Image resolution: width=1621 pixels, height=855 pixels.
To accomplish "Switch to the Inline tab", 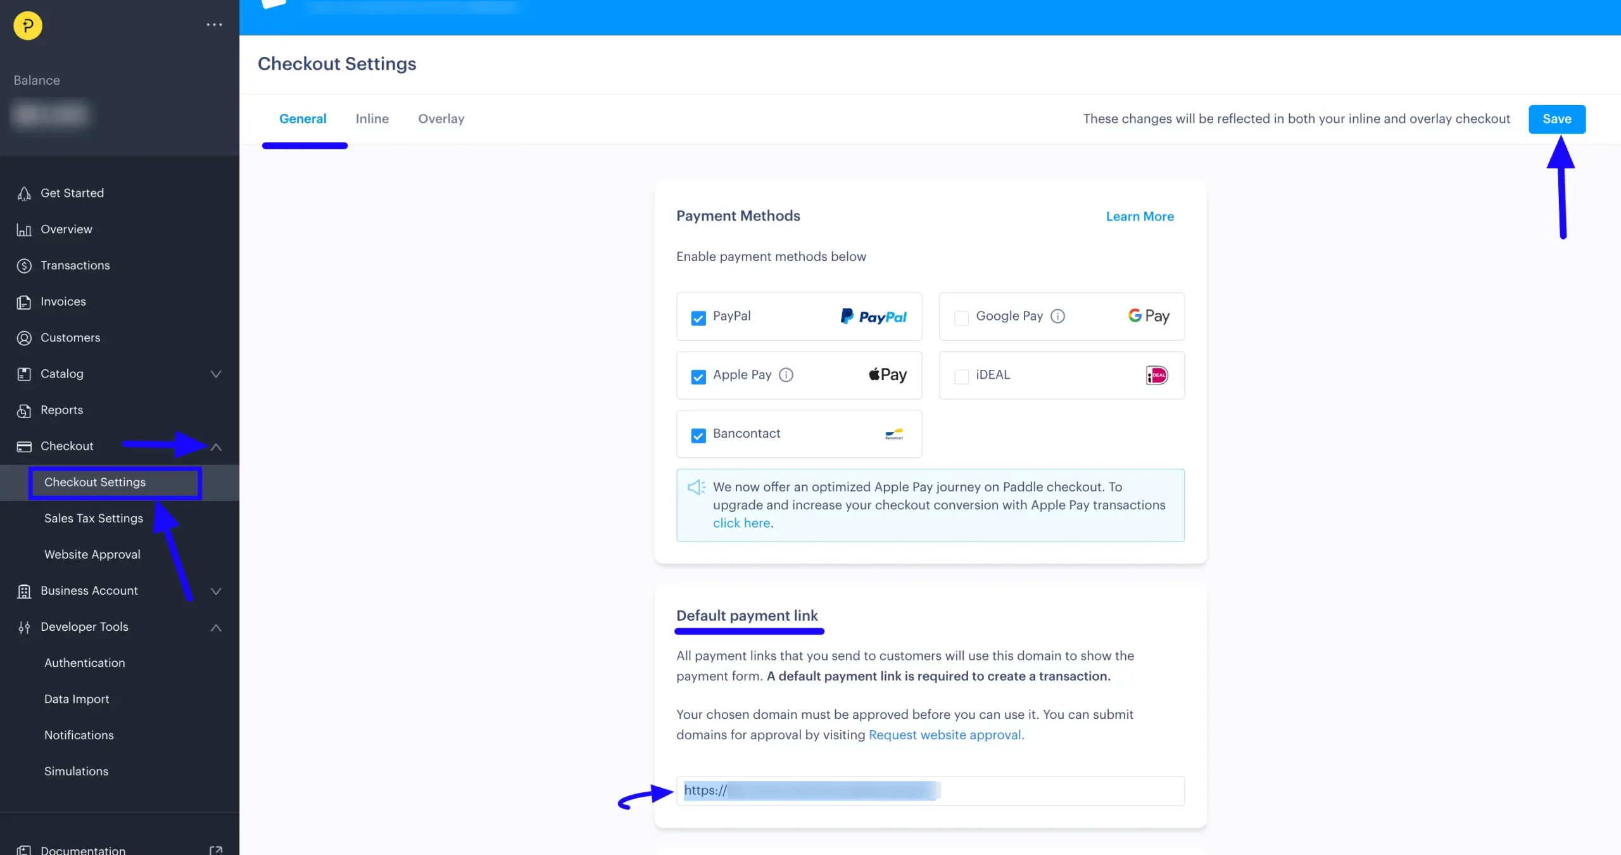I will [372, 119].
